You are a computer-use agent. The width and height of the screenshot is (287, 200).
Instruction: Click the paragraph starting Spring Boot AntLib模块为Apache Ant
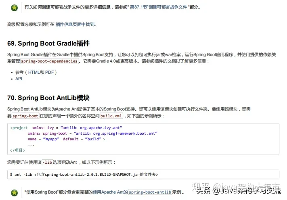pos(129,112)
